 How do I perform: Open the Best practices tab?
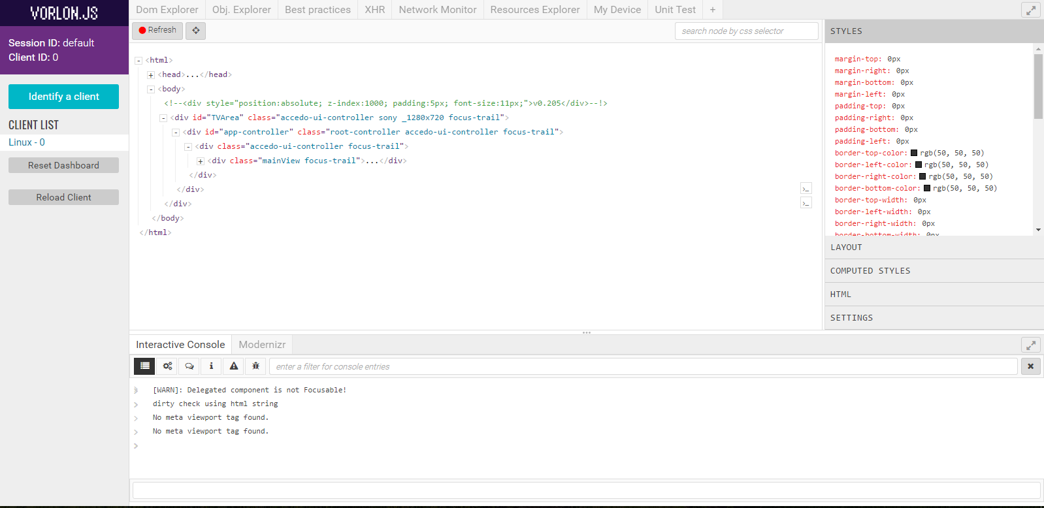318,10
